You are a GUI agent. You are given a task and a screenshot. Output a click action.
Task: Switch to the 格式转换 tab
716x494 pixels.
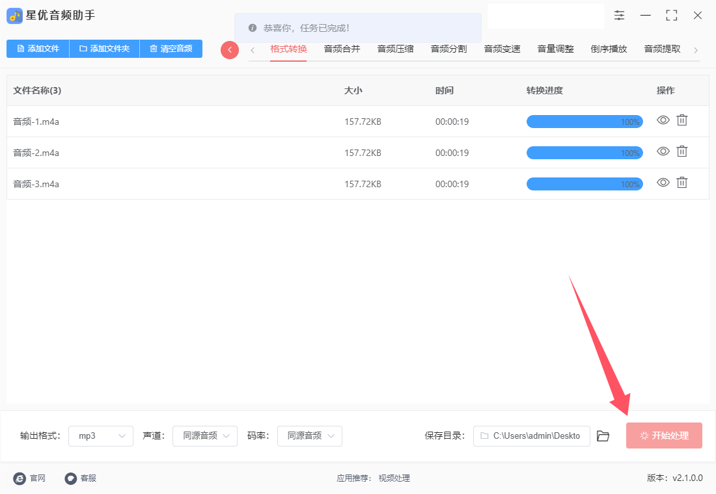pos(288,49)
